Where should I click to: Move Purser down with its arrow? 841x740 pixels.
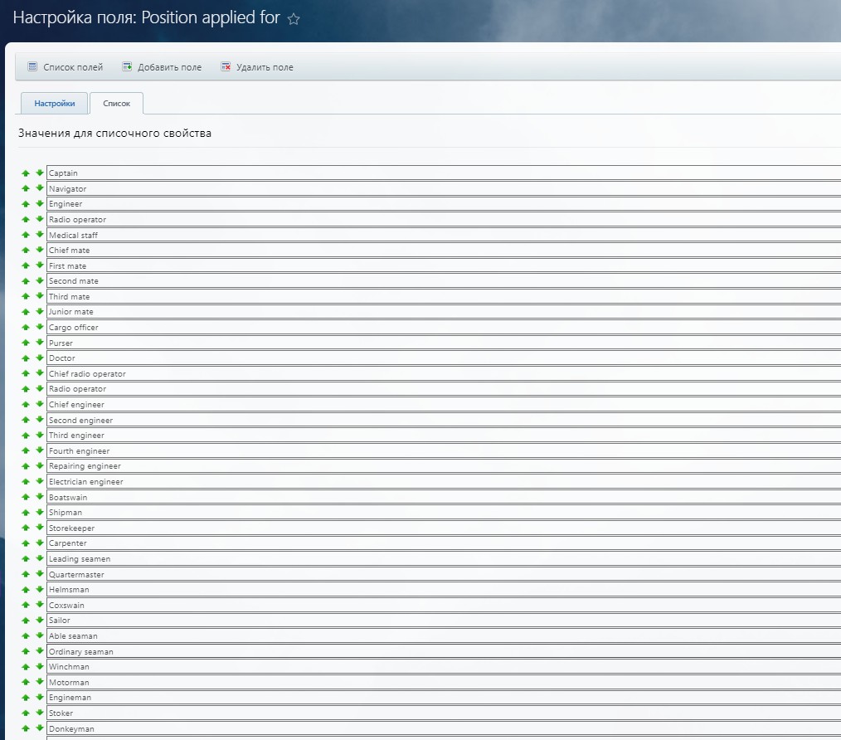40,343
